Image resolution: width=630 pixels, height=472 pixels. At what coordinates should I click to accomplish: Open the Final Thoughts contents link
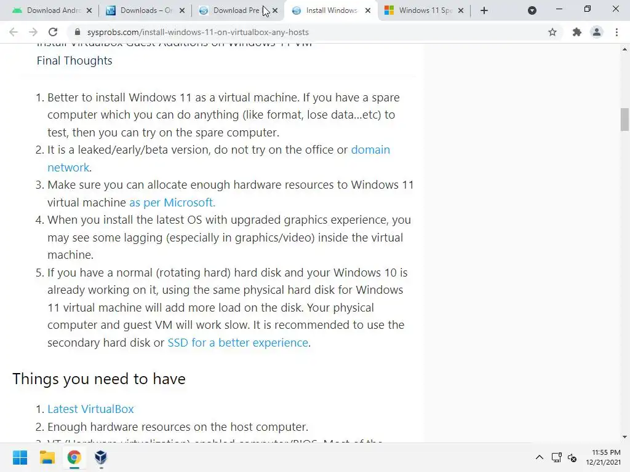(74, 61)
